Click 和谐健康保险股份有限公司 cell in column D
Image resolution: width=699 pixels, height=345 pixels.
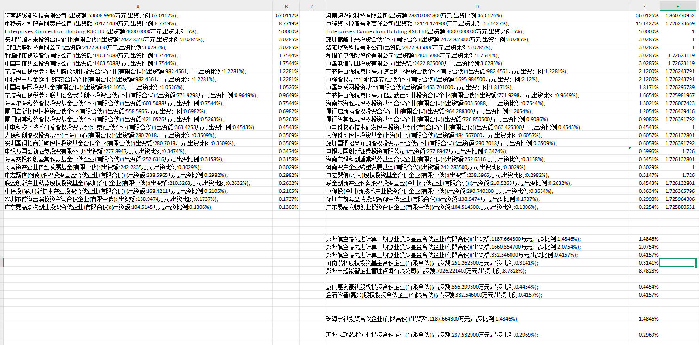click(477, 55)
